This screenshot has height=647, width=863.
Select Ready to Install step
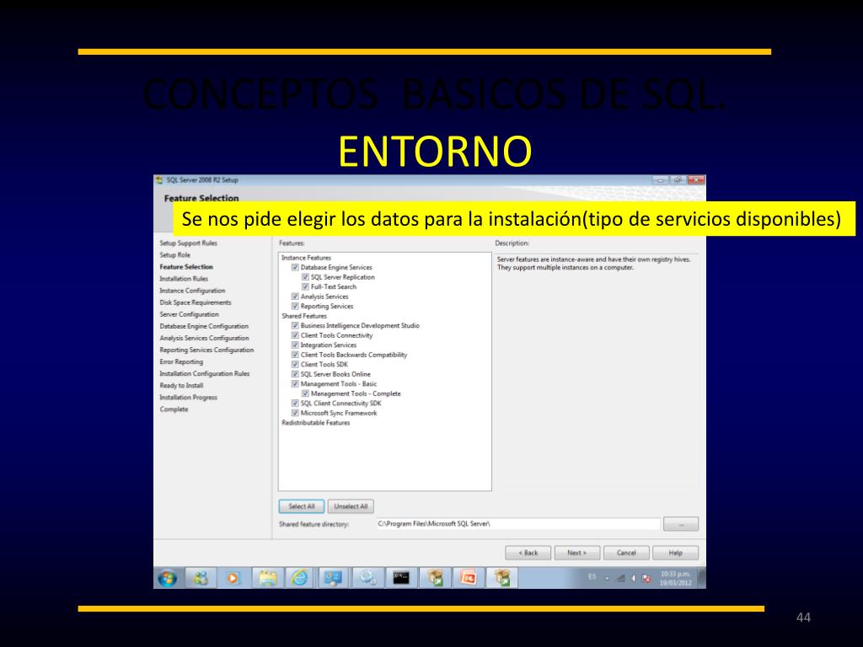181,386
